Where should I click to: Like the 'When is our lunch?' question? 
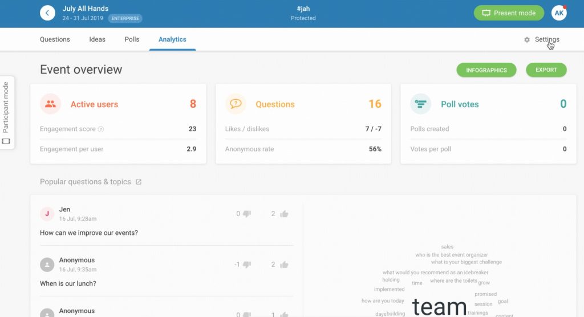(x=284, y=265)
